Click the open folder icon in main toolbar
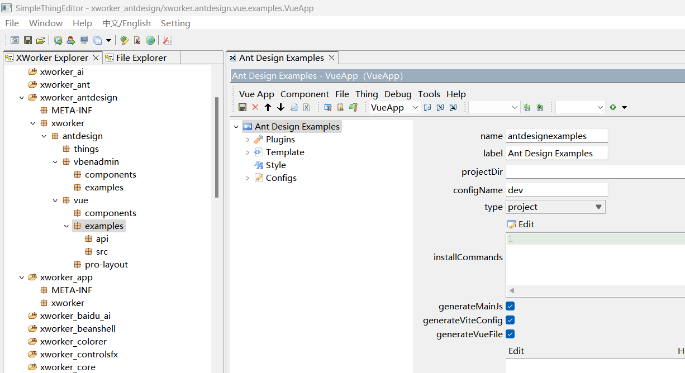Viewport: 685px width, 373px height. [x=41, y=40]
